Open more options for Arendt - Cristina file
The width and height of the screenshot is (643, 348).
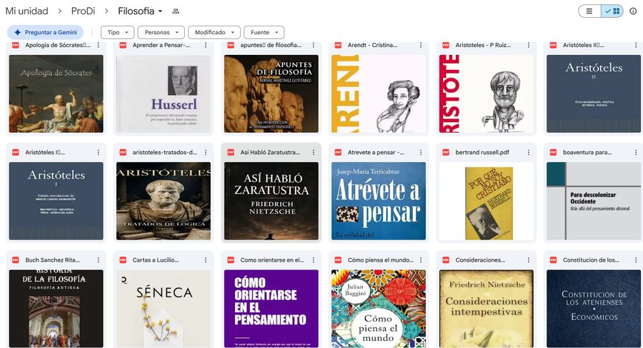point(421,45)
